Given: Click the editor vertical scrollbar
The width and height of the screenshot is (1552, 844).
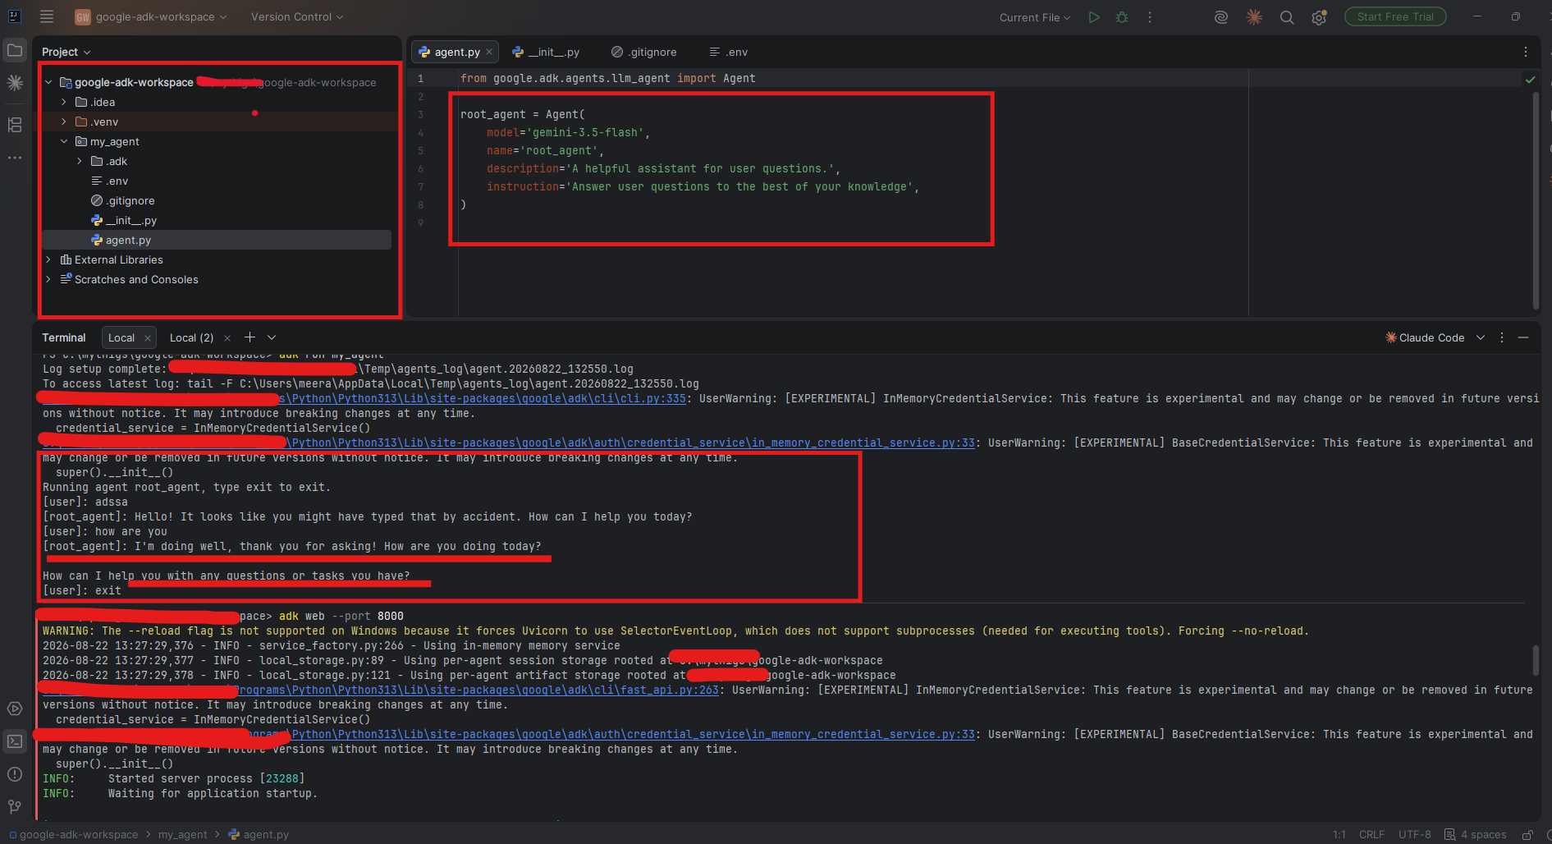Looking at the screenshot, I should 1536,200.
